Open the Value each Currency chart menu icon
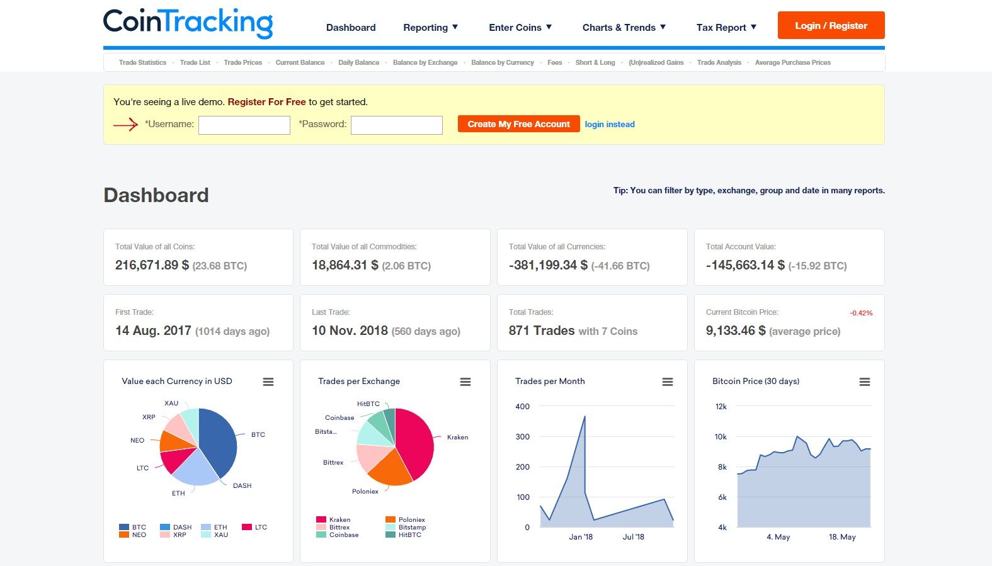This screenshot has height=566, width=992. (268, 382)
